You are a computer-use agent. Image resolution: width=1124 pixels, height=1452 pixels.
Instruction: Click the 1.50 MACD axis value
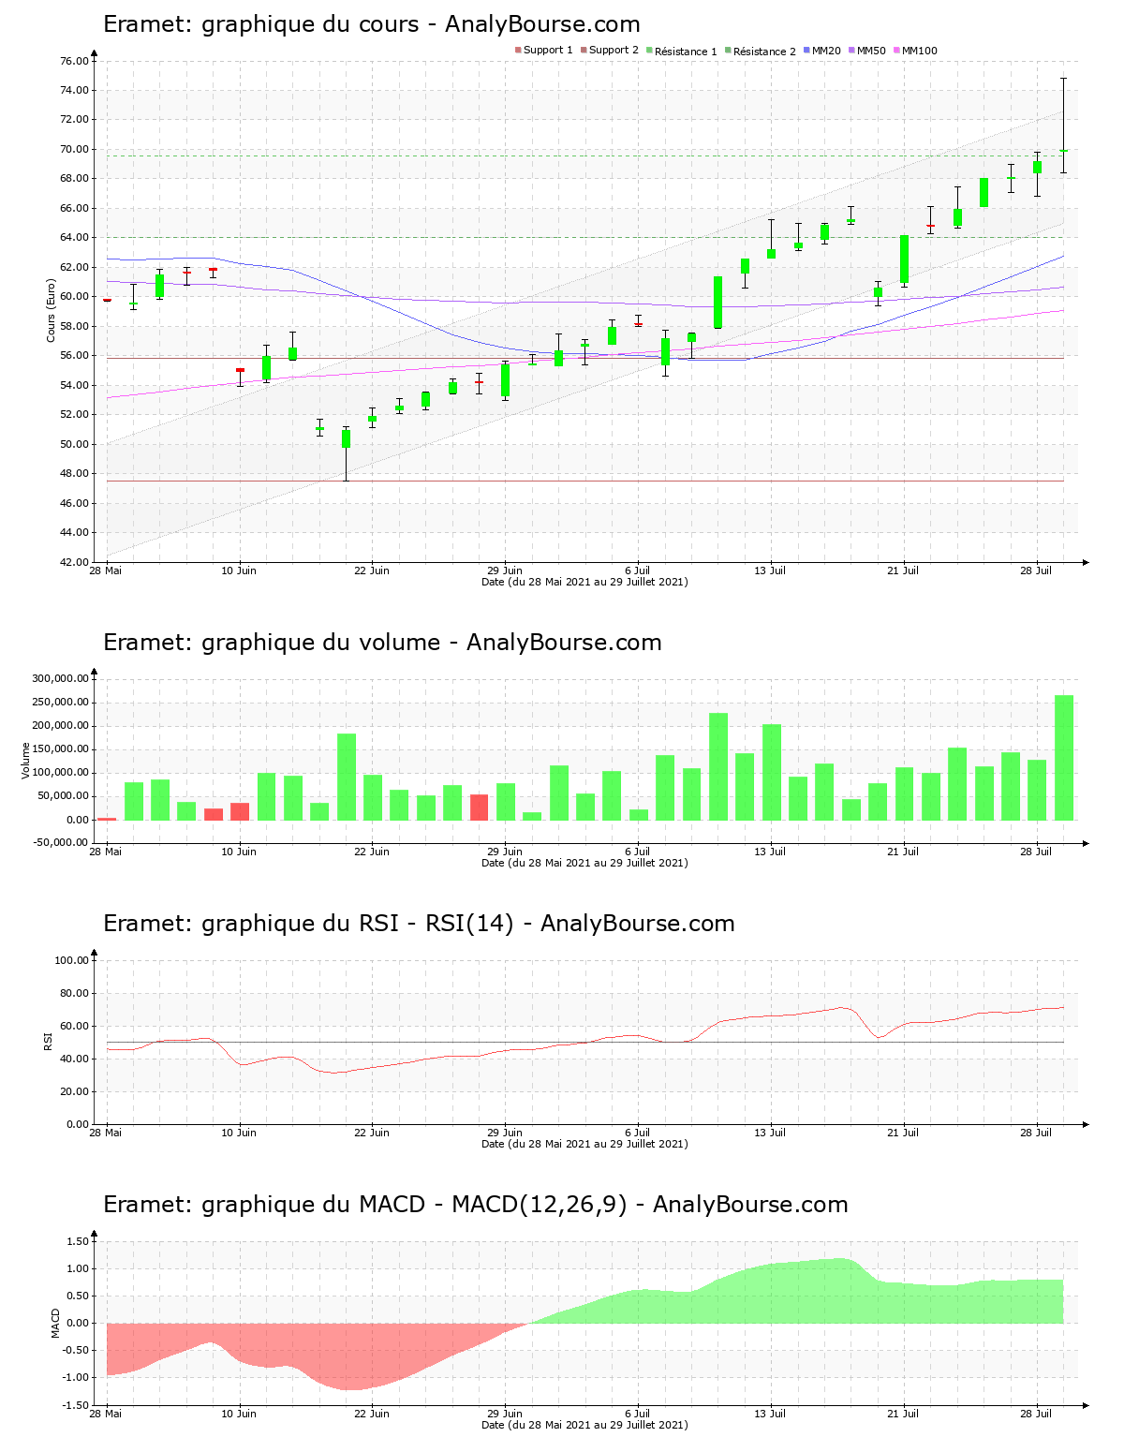[78, 1241]
